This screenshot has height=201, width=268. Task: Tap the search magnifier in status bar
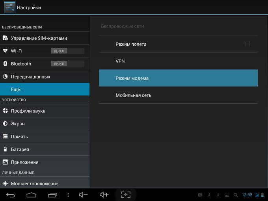(x=236, y=195)
